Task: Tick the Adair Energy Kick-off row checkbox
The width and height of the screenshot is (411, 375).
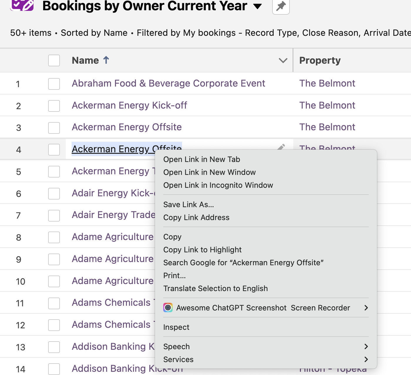Action: pyautogui.click(x=54, y=194)
